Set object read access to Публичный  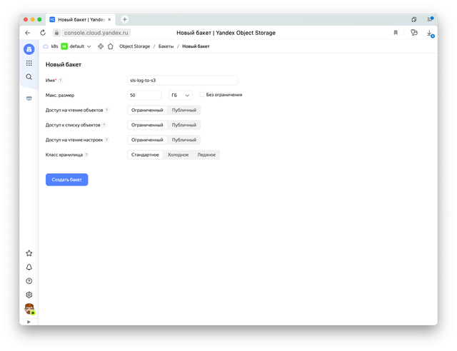(x=184, y=110)
